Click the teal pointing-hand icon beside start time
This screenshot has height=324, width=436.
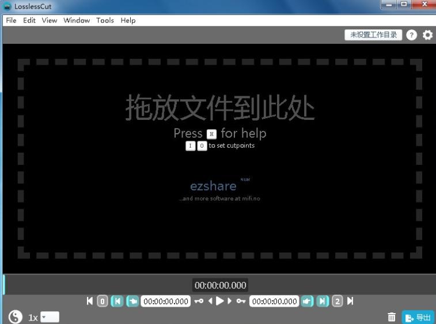pos(132,301)
